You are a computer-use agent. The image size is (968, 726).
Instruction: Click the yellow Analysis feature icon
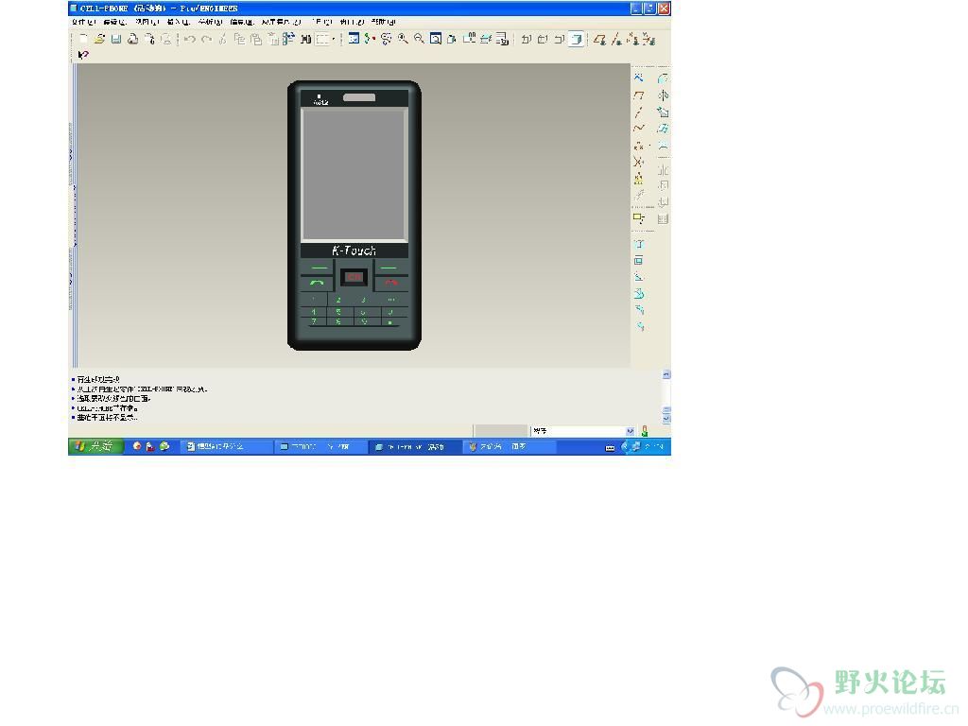click(638, 179)
